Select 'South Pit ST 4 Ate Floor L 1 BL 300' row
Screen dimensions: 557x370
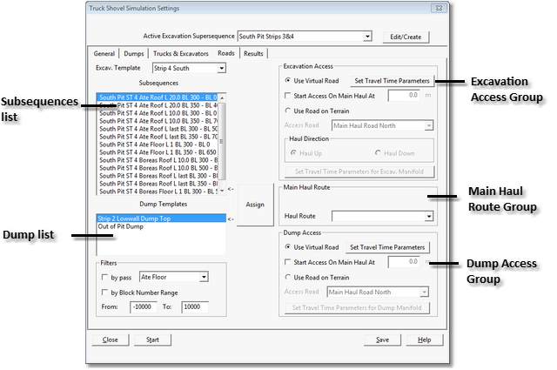pyautogui.click(x=158, y=145)
